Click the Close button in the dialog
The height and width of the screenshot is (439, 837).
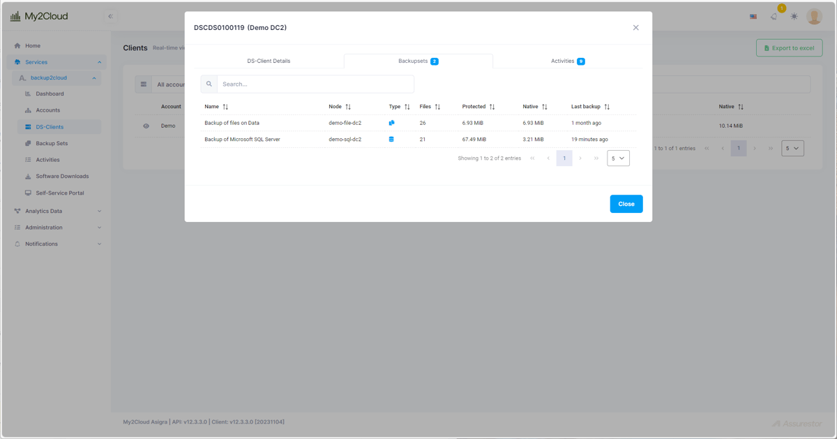point(626,204)
